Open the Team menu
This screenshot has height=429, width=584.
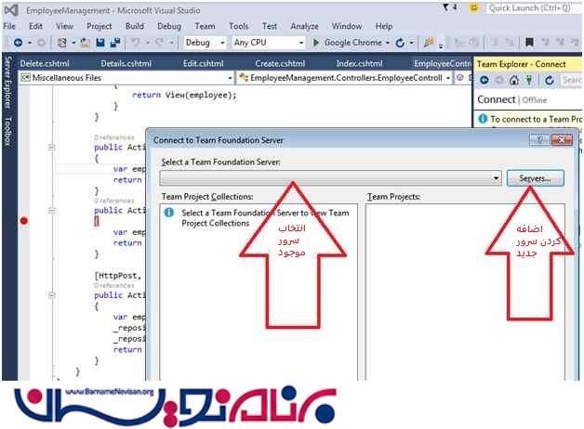[x=205, y=26]
